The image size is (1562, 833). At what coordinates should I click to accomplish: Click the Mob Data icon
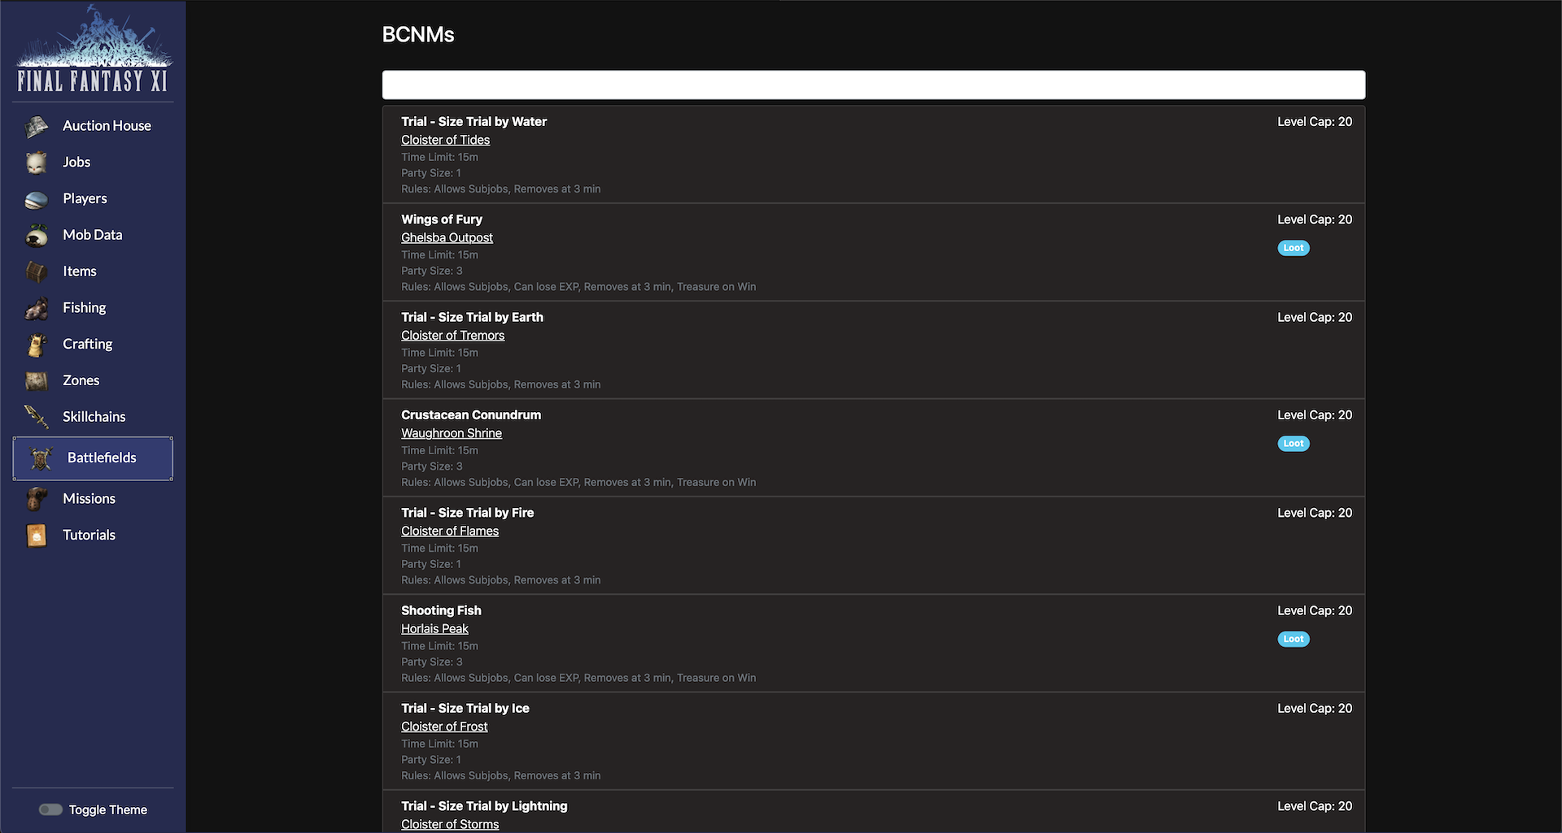37,236
